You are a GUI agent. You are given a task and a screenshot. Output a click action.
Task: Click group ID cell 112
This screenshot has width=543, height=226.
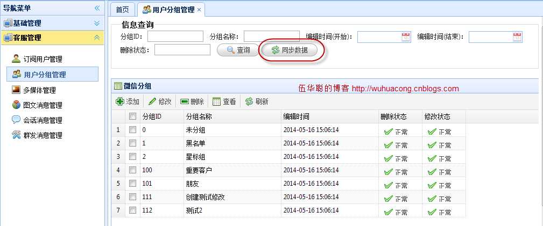point(162,210)
